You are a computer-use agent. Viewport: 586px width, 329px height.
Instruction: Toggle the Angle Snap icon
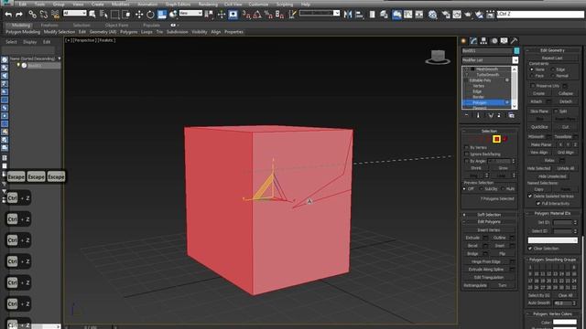tap(257, 15)
